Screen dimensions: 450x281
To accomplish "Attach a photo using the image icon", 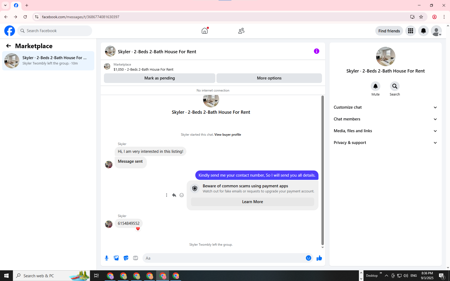I will [x=116, y=258].
